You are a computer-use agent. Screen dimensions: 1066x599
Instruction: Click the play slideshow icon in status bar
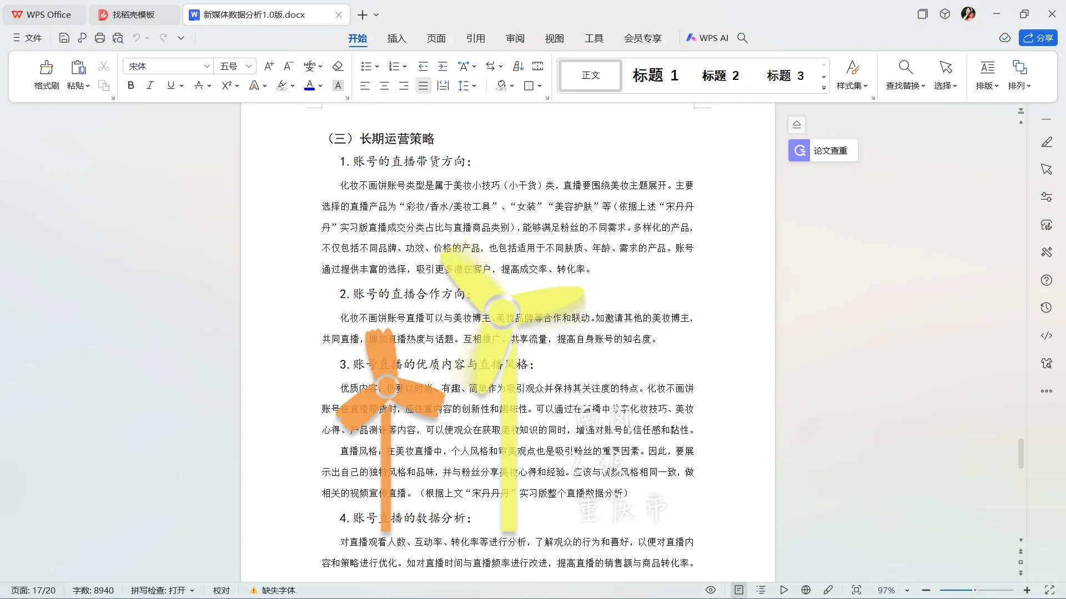[x=784, y=590]
